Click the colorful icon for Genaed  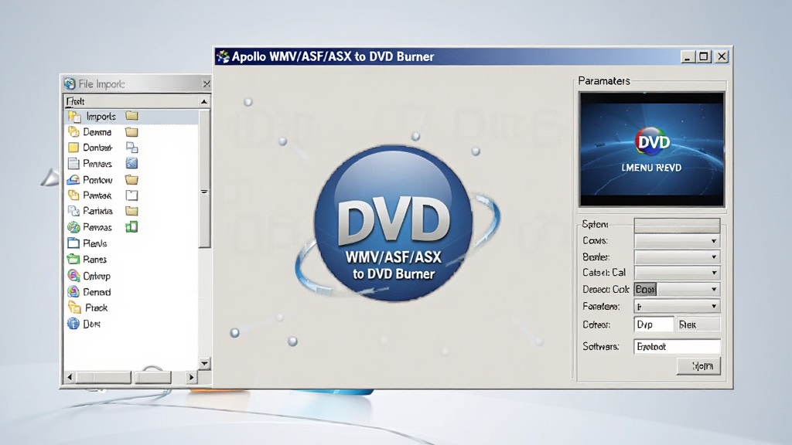(73, 291)
